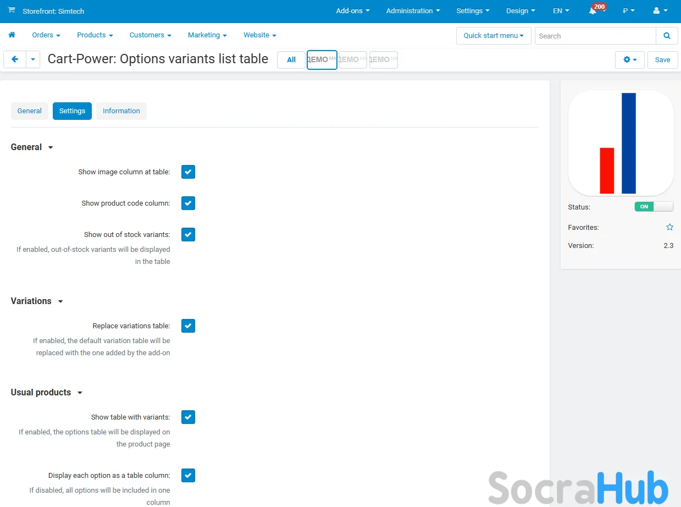
Task: Select the All storefronts button
Action: 291,60
